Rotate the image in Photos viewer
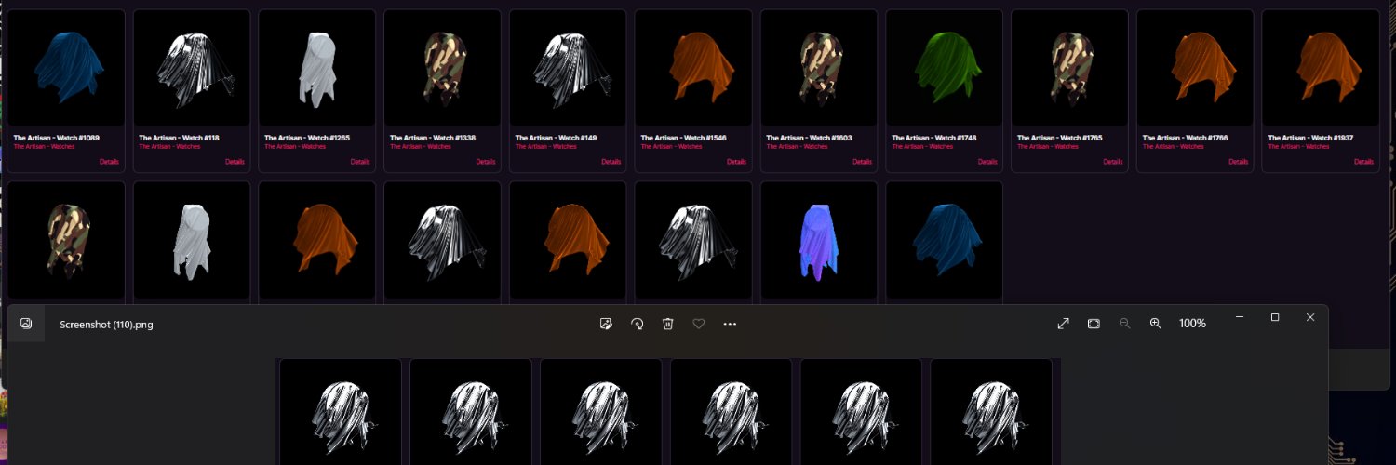The width and height of the screenshot is (1396, 465). click(637, 324)
